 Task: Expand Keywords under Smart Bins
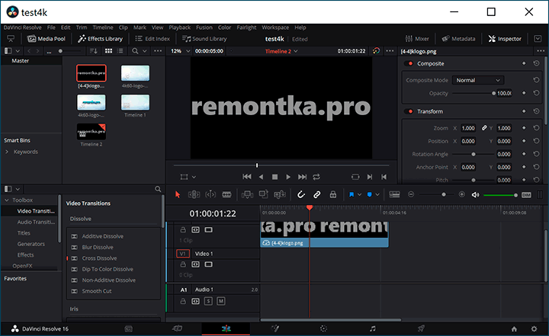click(x=7, y=152)
